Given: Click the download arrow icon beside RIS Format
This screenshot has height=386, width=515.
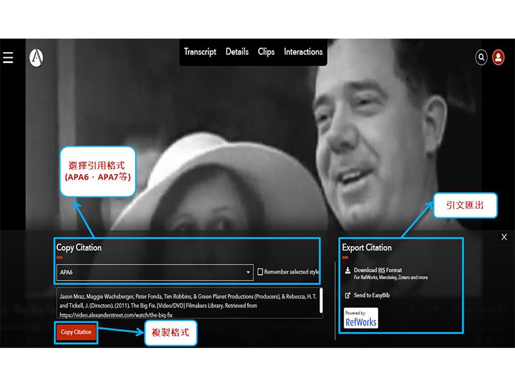Looking at the screenshot, I should (x=348, y=270).
